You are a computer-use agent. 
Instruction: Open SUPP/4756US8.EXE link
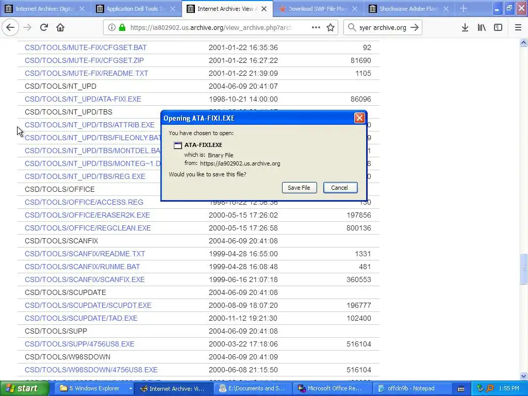pyautogui.click(x=79, y=344)
